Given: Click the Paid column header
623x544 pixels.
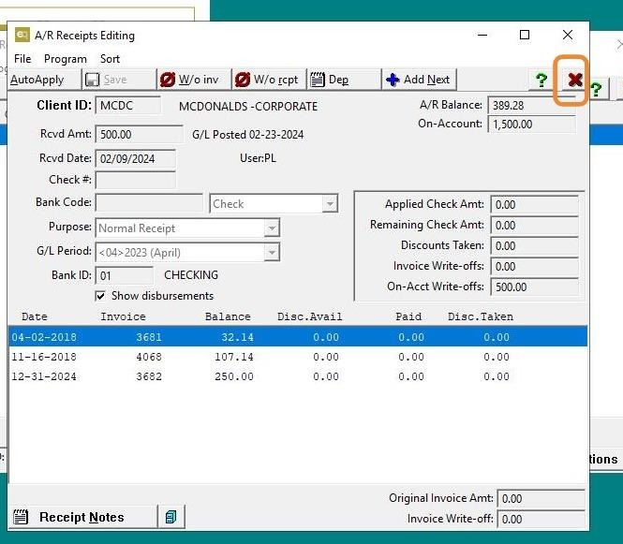Looking at the screenshot, I should pyautogui.click(x=408, y=316).
